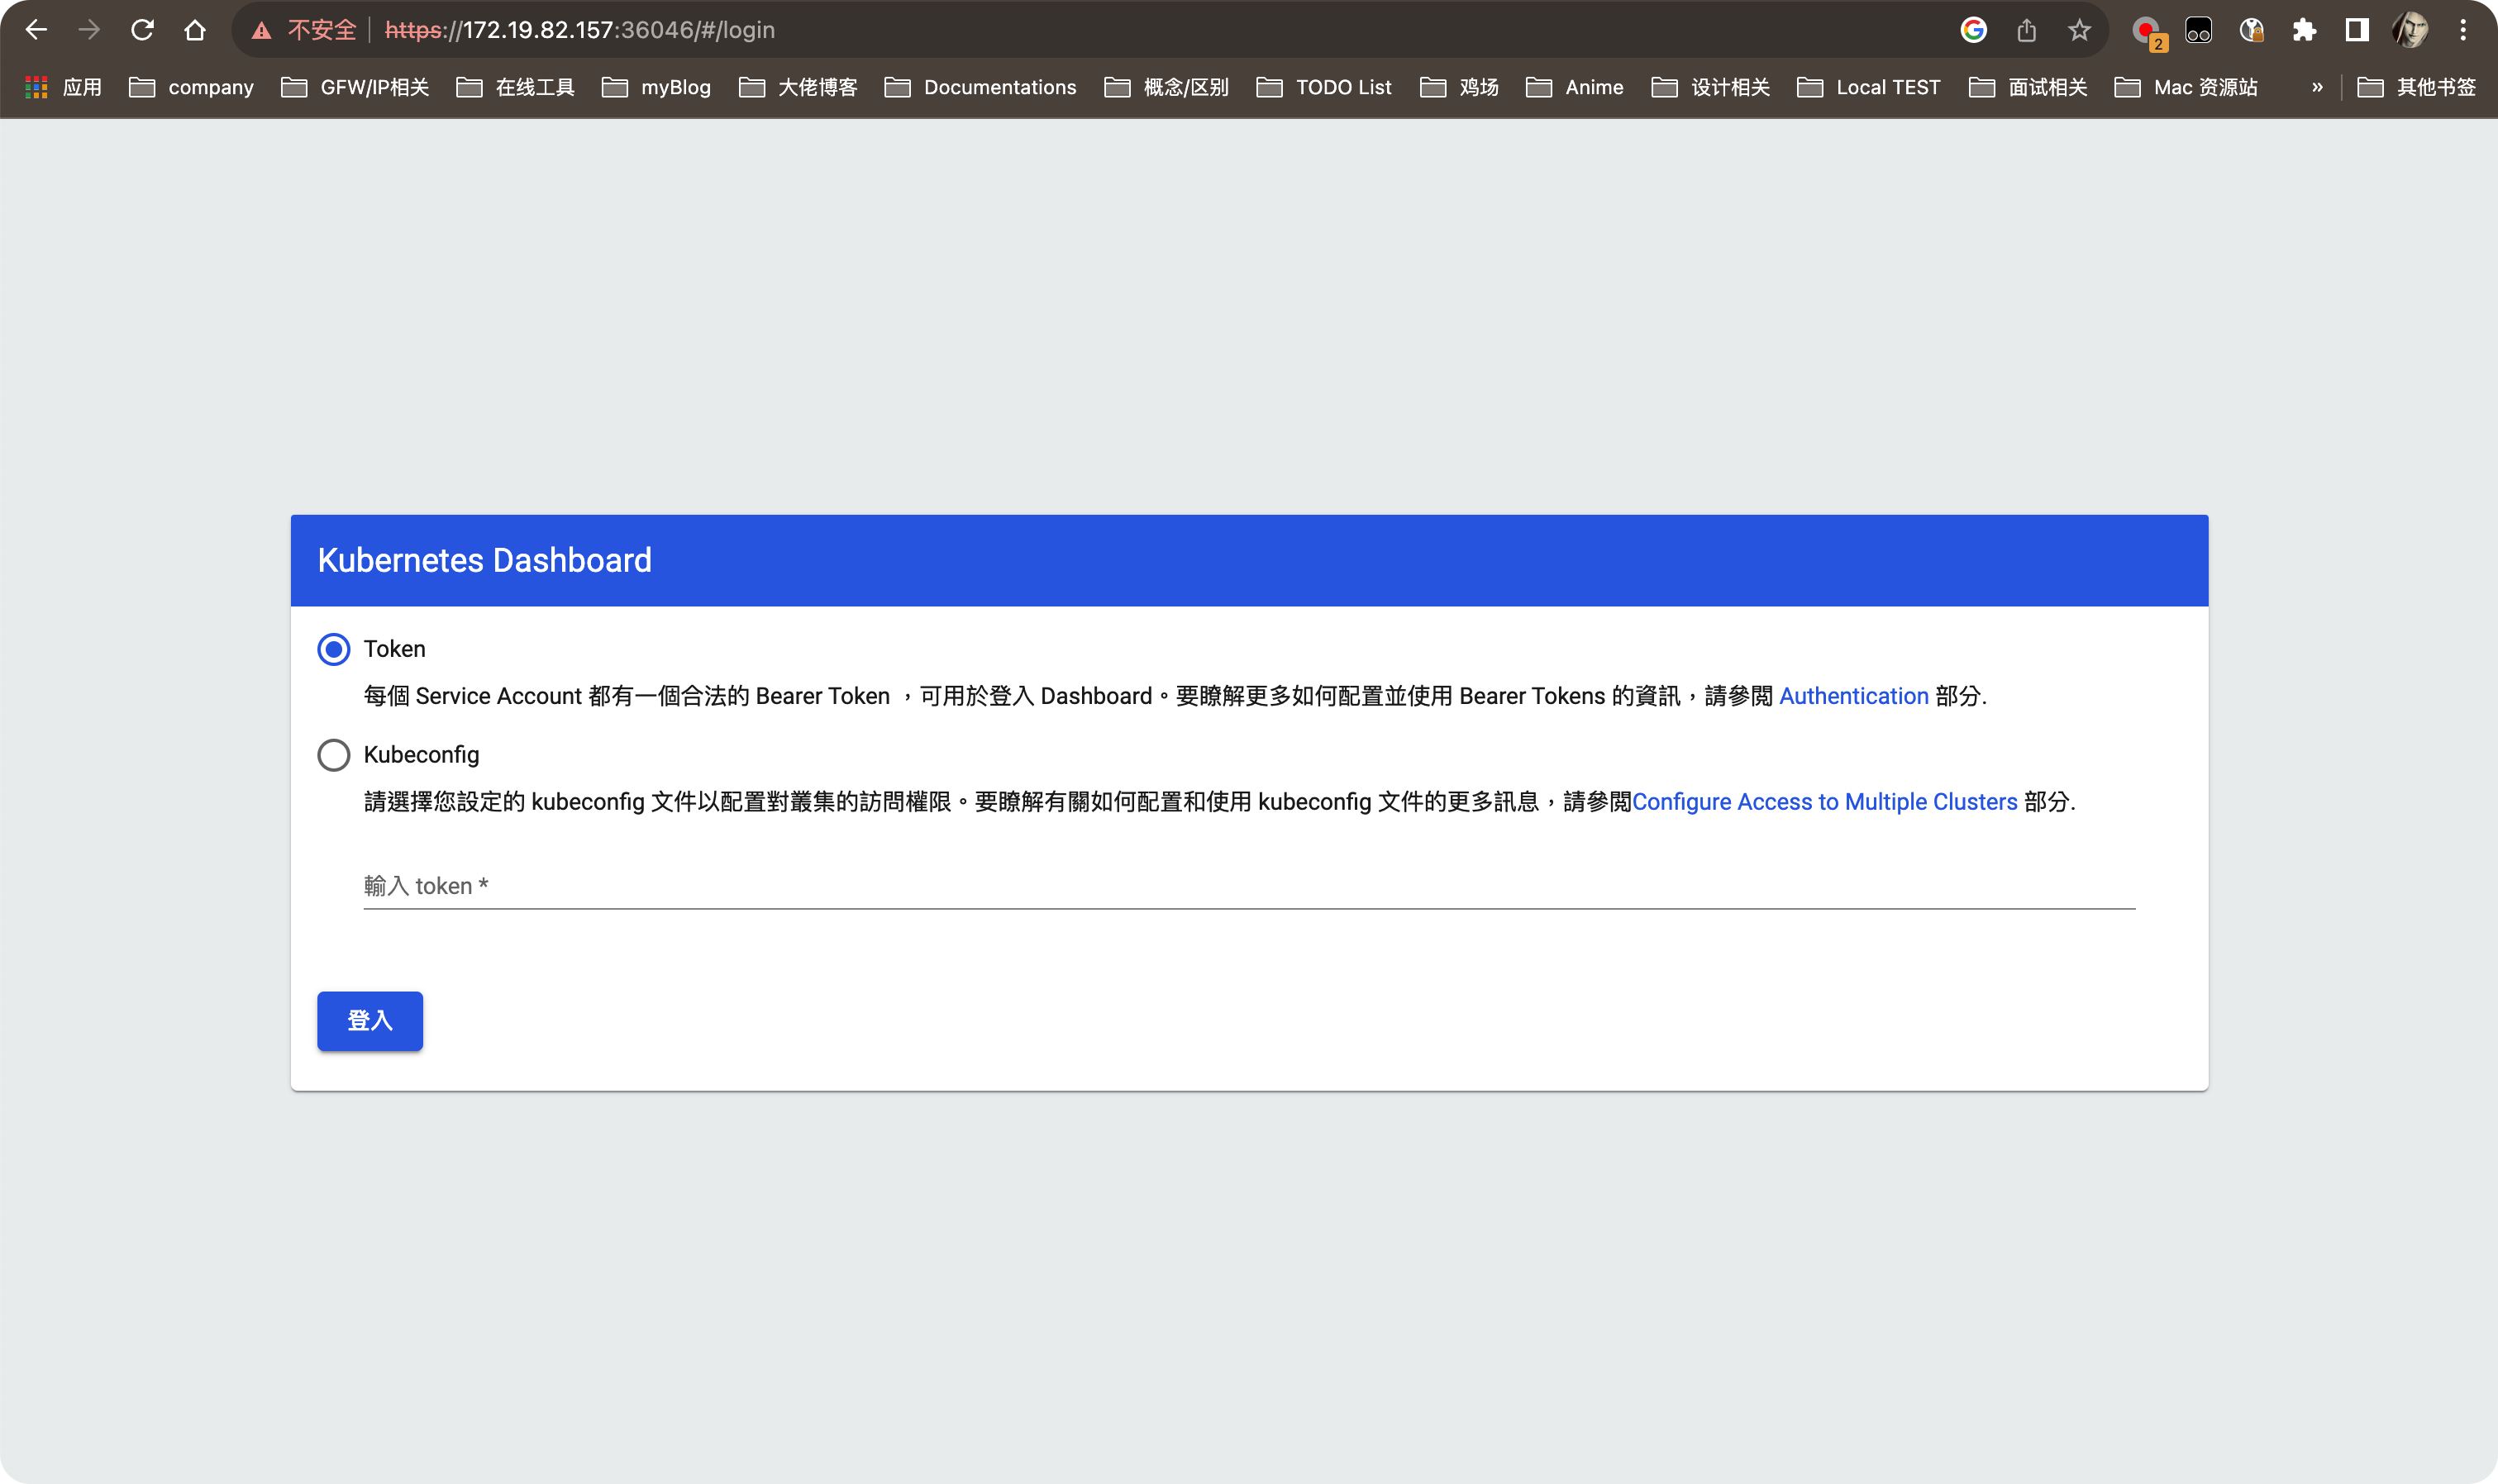Screen dimensions: 2498x1484
Task: Click the Google icon in address bar
Action: (1973, 30)
